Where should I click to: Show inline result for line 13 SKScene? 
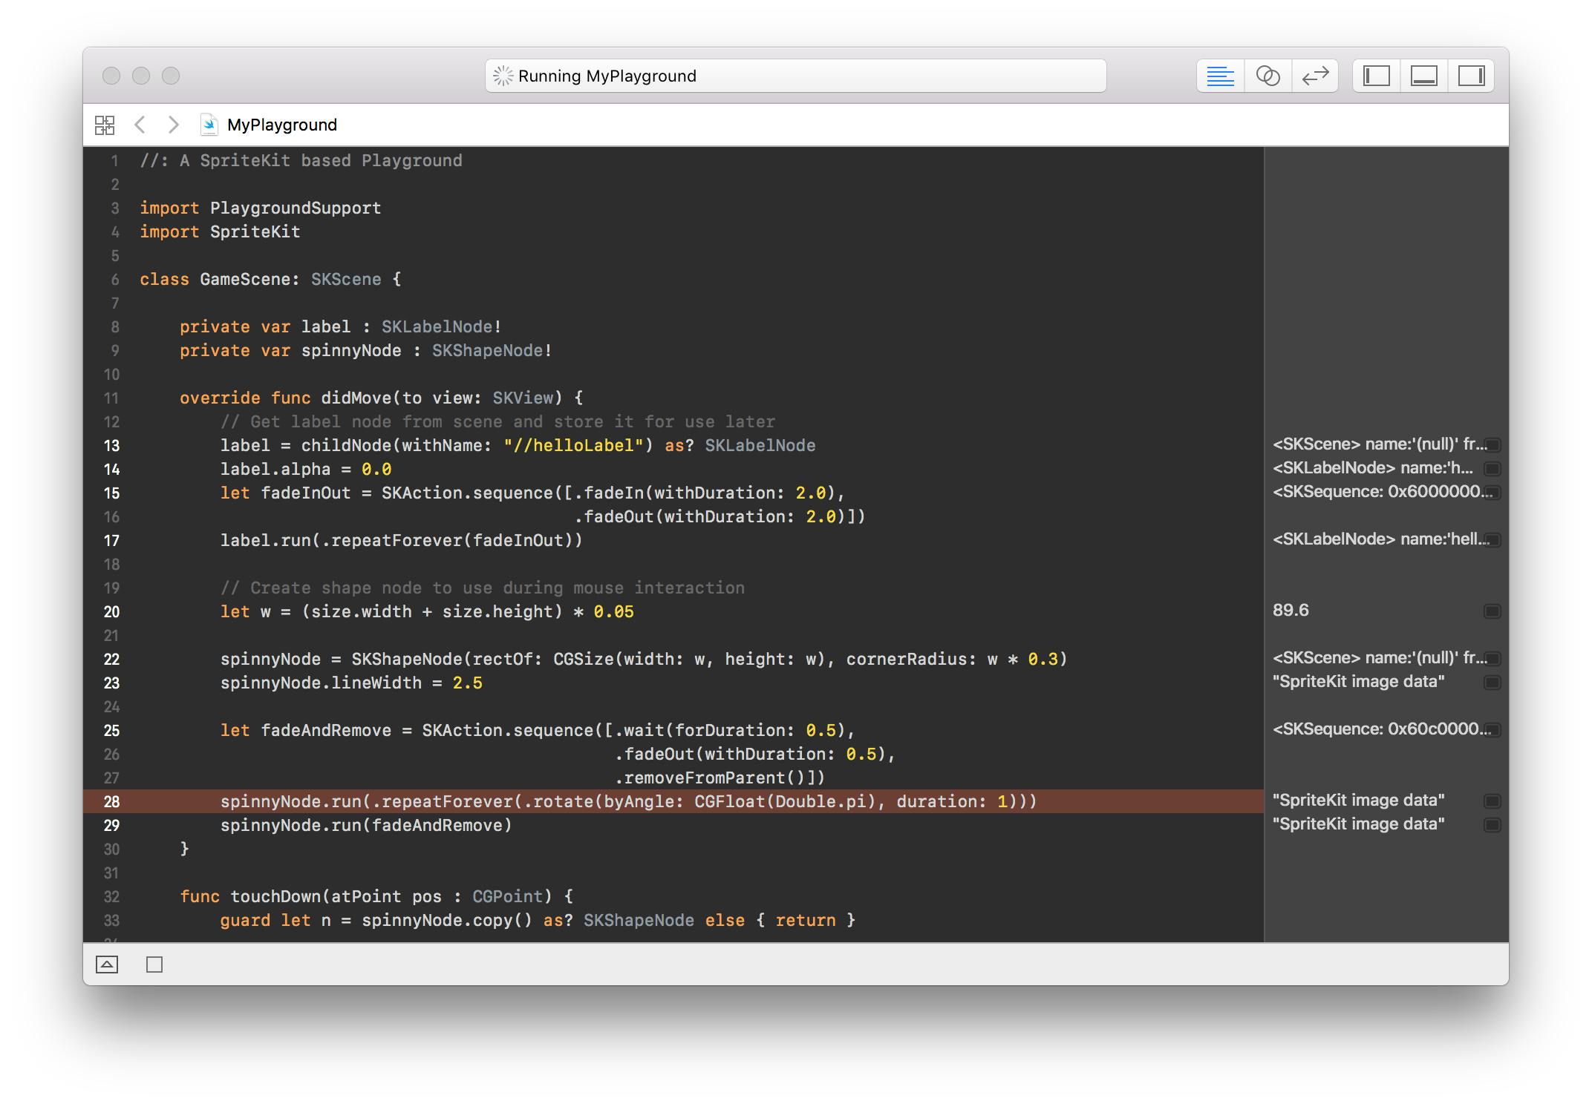point(1492,445)
